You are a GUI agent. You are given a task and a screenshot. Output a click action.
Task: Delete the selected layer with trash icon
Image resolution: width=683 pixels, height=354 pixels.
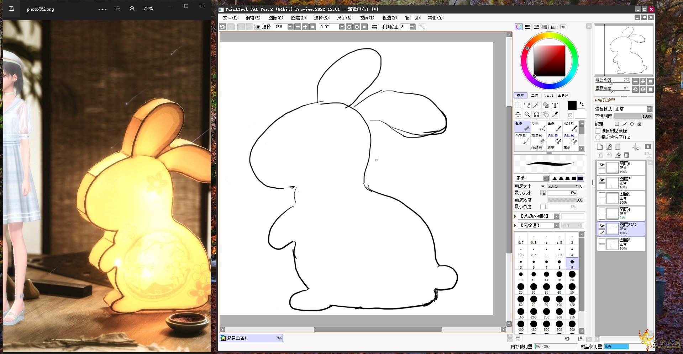[x=626, y=155]
